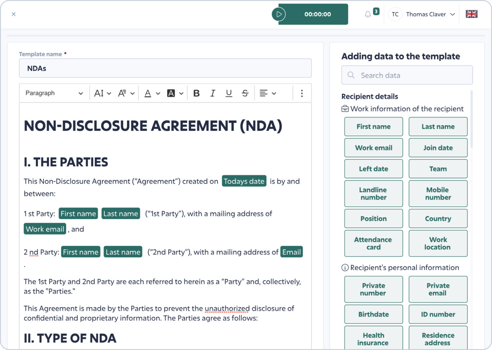Insert the Work location data field
This screenshot has width=492, height=350.
[438, 243]
